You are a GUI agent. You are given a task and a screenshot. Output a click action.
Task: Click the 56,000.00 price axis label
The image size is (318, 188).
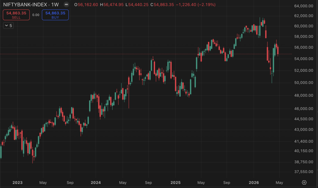click(x=304, y=47)
